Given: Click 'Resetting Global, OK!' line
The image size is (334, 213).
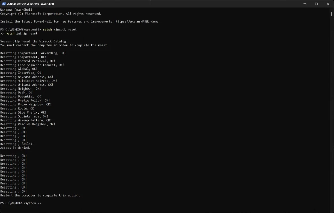Looking at the screenshot, I should pyautogui.click(x=19, y=69).
